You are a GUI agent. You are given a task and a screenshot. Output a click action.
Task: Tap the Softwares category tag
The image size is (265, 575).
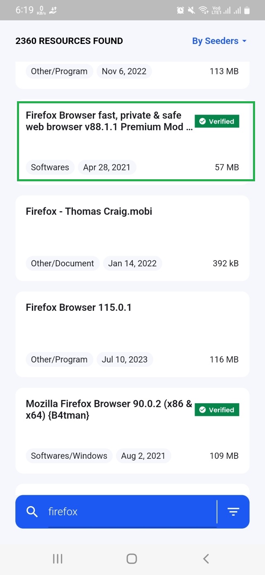(50, 168)
